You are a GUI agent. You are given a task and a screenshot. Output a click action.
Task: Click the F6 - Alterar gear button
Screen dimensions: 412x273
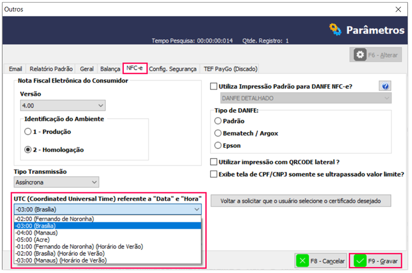coord(376,55)
